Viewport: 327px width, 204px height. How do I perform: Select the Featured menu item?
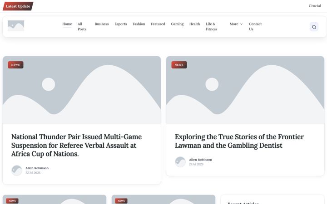pos(158,24)
